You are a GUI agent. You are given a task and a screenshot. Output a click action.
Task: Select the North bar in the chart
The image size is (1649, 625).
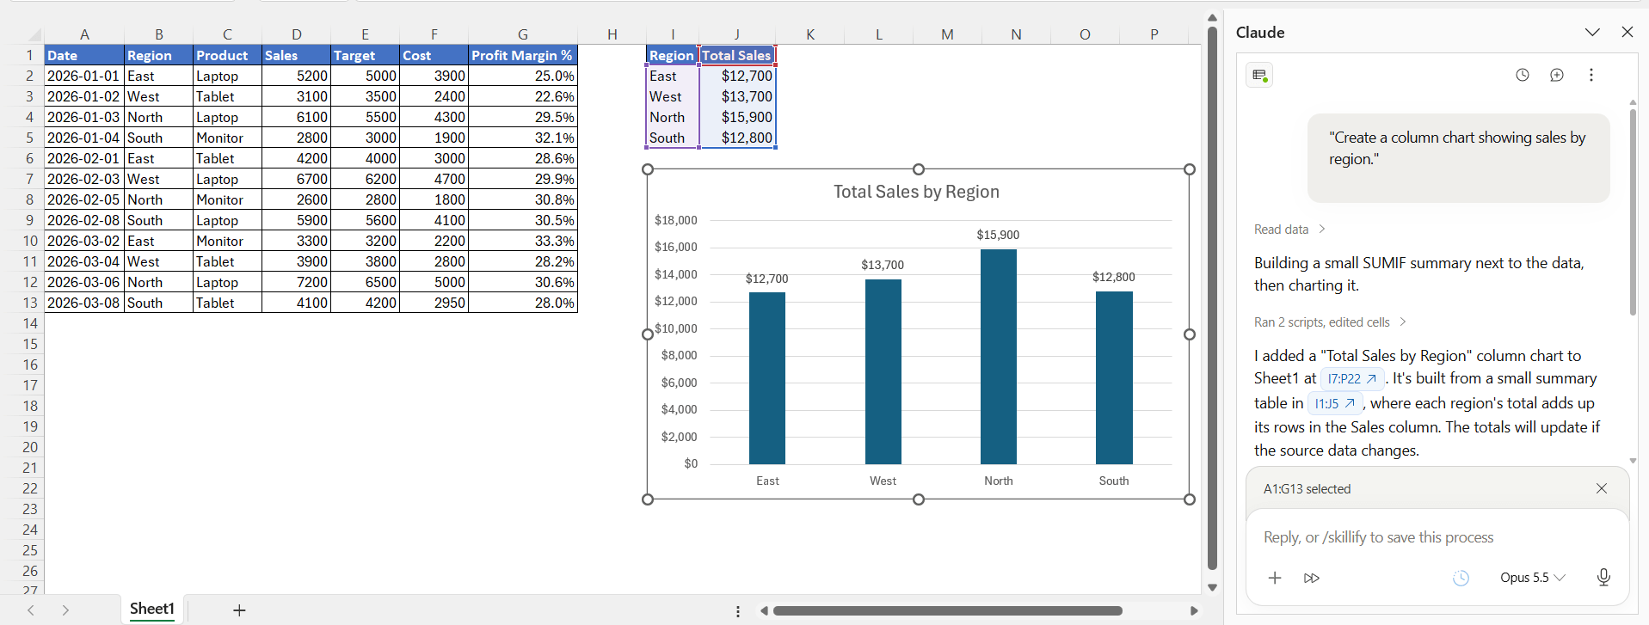[x=998, y=357]
